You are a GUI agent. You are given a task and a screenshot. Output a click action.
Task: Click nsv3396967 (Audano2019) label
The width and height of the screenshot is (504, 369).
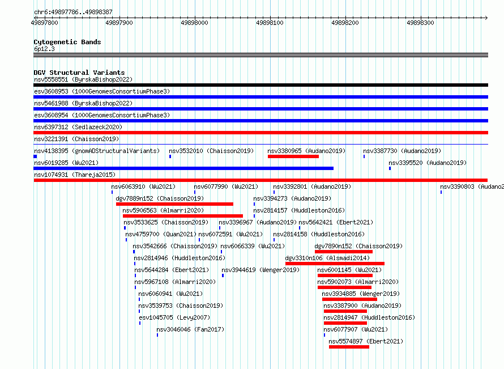click(x=258, y=222)
